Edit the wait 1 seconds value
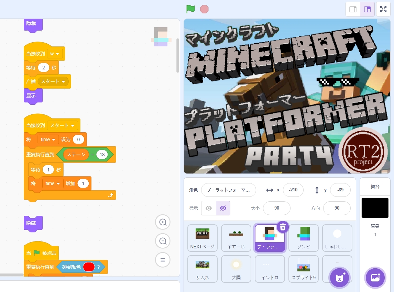The height and width of the screenshot is (292, 394). tap(48, 170)
